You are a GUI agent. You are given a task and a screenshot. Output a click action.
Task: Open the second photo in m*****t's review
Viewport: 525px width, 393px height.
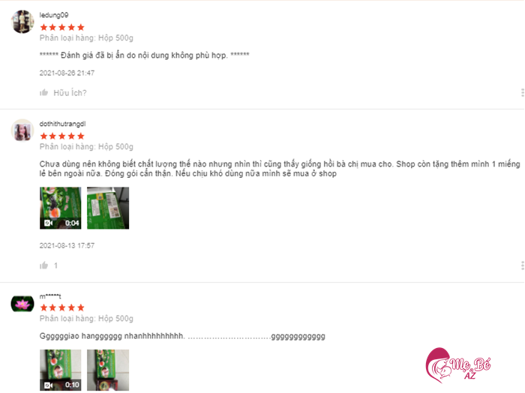(108, 370)
